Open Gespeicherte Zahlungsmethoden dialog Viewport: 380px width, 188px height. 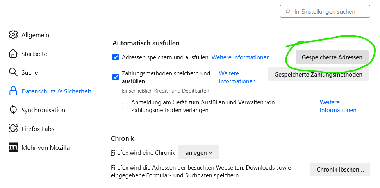tap(318, 74)
